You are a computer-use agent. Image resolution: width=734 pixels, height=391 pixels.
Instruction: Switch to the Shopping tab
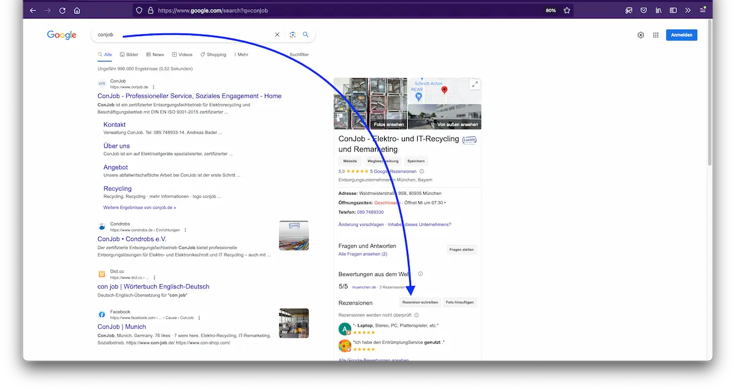[x=213, y=54]
